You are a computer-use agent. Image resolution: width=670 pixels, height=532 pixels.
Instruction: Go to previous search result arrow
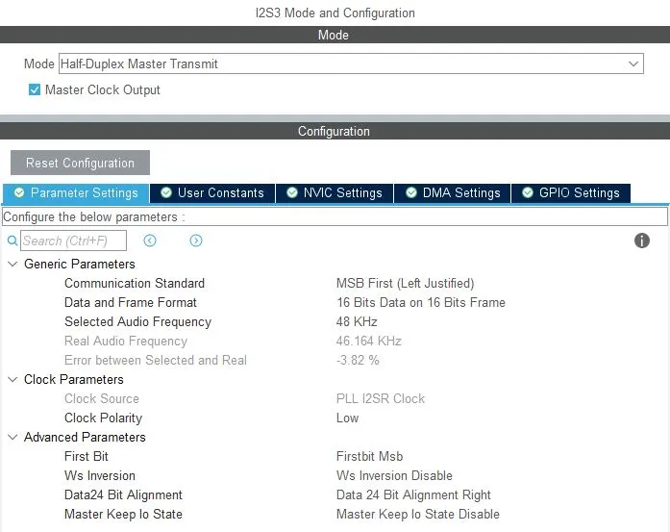tap(150, 241)
